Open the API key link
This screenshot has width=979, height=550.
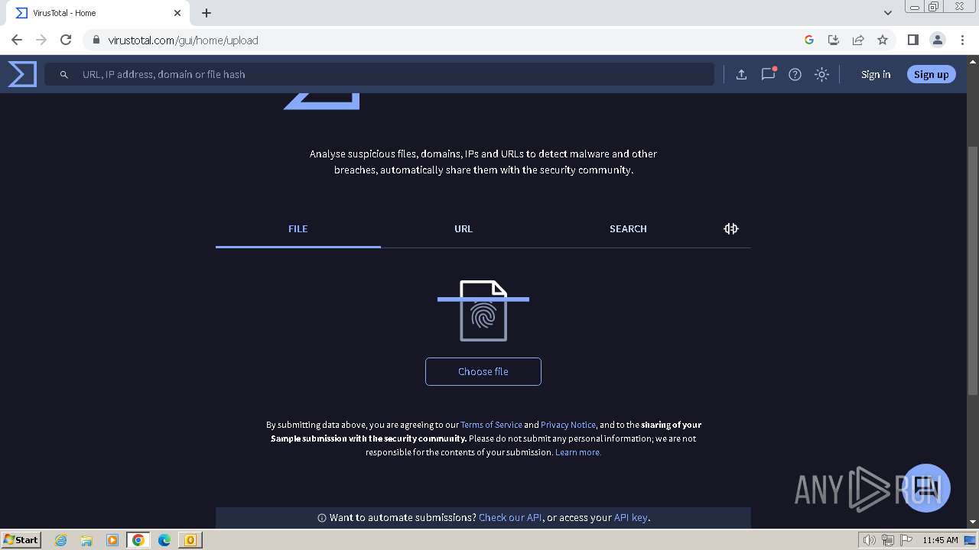[631, 517]
